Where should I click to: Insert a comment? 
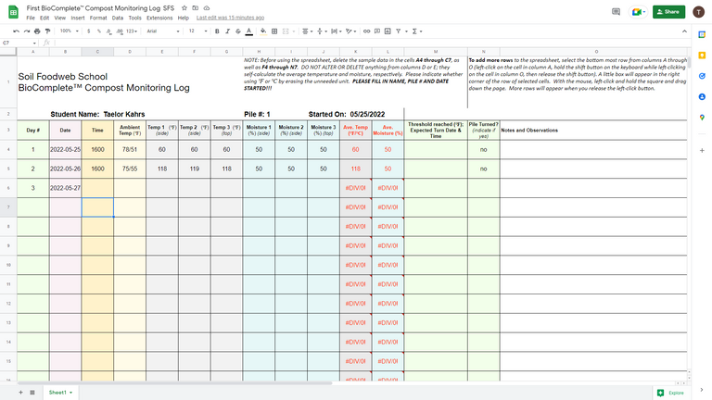click(377, 31)
